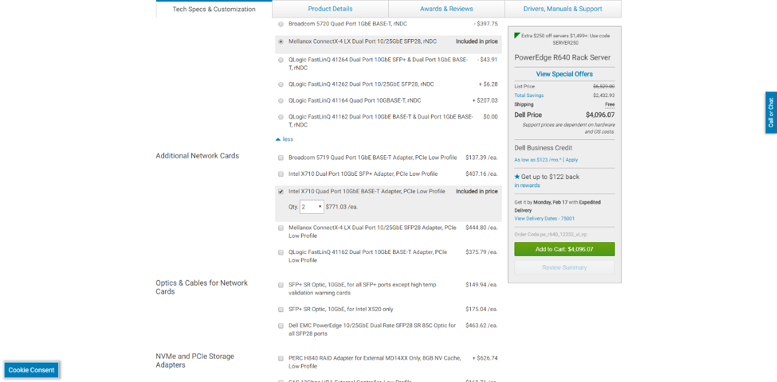The width and height of the screenshot is (777, 382).
Task: Click the Review Summary button
Action: pyautogui.click(x=564, y=267)
